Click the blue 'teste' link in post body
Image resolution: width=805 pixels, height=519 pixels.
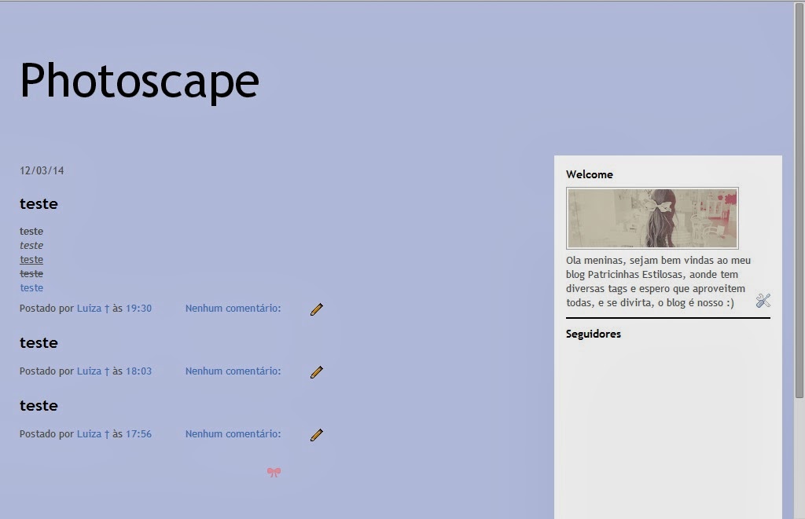(31, 287)
